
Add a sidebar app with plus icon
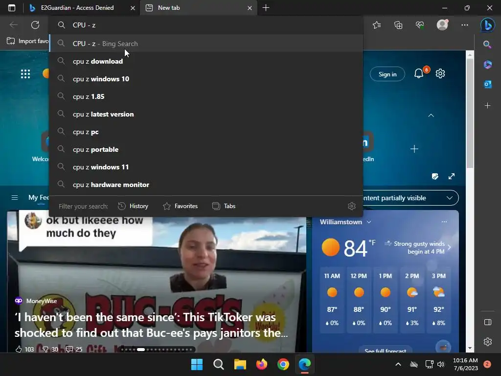(x=487, y=105)
